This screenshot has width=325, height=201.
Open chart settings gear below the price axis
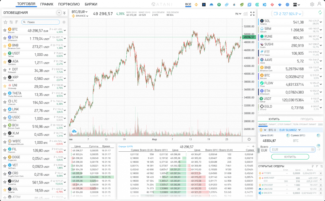point(249,139)
